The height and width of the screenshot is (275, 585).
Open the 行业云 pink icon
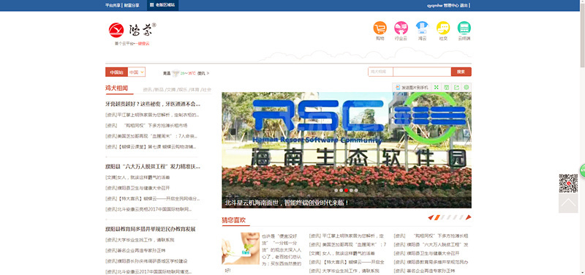[x=401, y=28]
